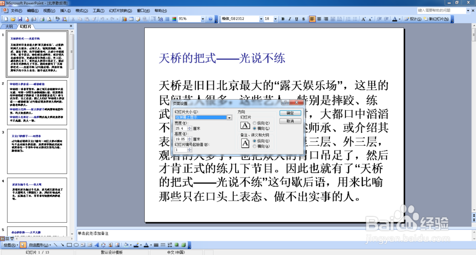Select the Rectangle drawing tool
The image size is (476, 255).
[69, 245]
